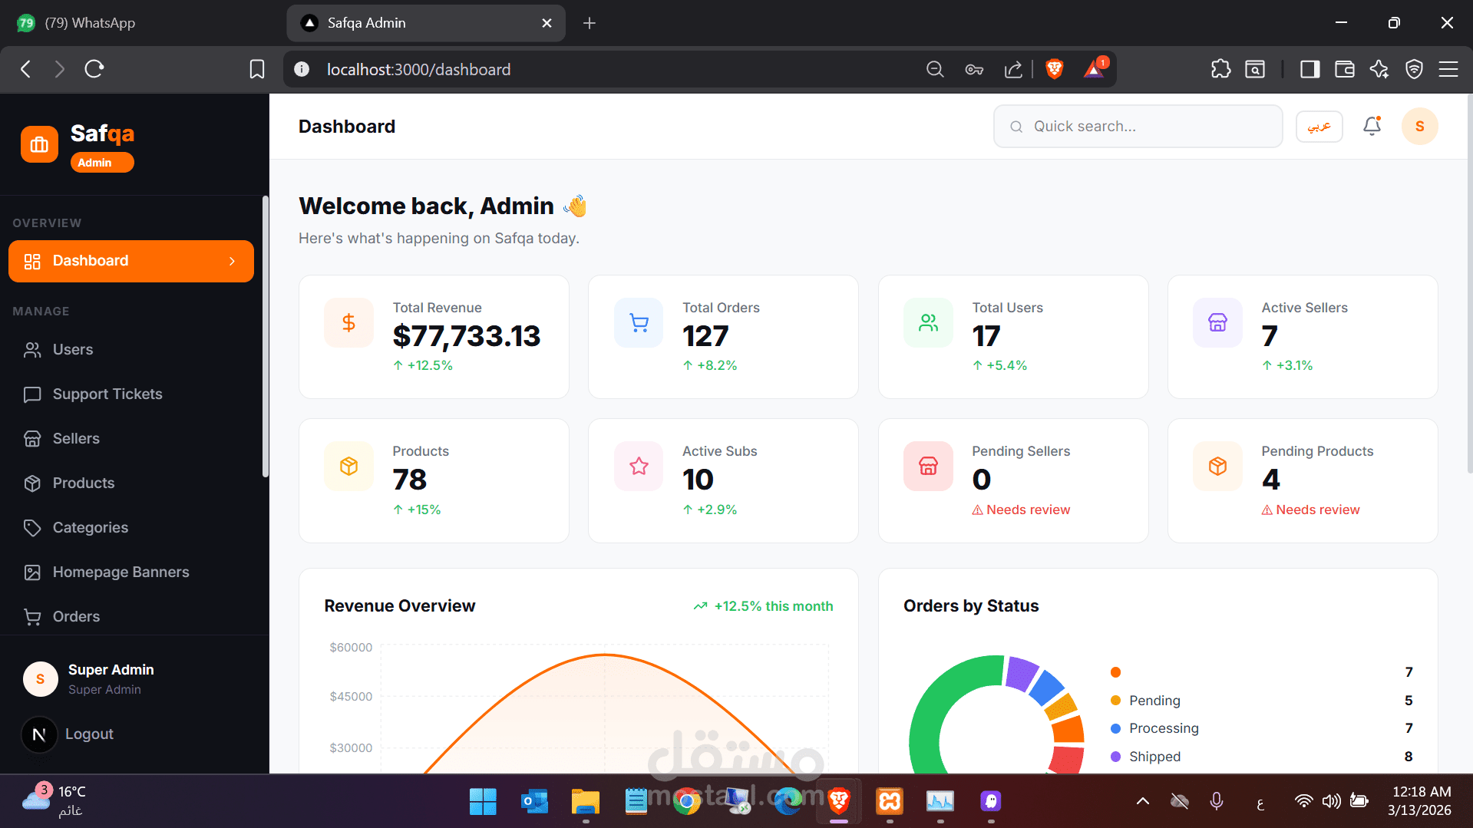Open the Leo AI sparkle icon
This screenshot has width=1473, height=828.
click(1379, 69)
